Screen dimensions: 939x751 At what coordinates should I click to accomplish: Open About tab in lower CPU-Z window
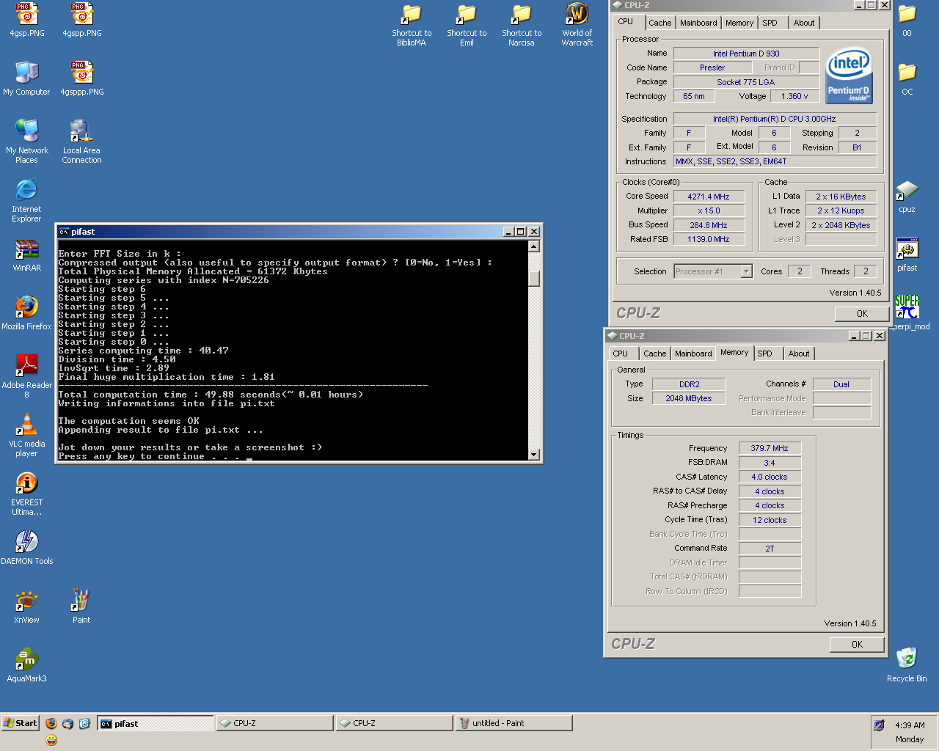point(799,353)
